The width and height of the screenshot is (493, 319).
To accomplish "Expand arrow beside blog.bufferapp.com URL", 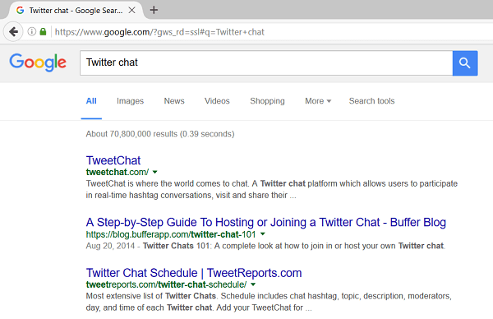I will point(263,234).
